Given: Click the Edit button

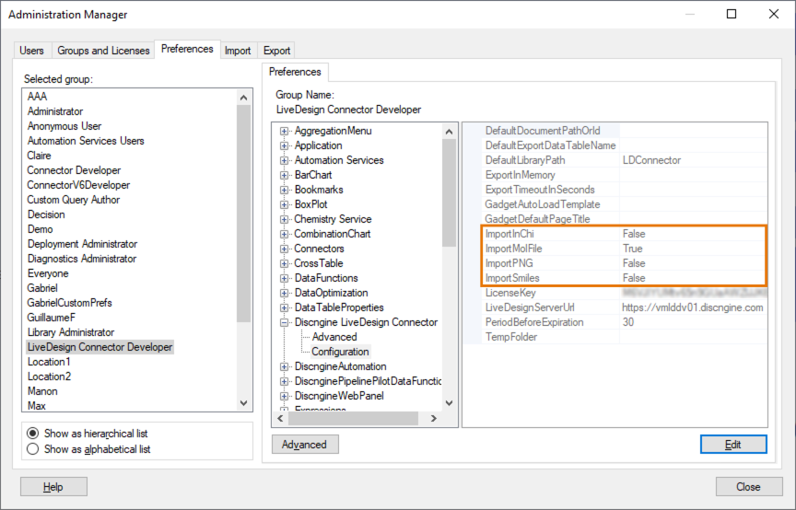Looking at the screenshot, I should click(x=733, y=445).
